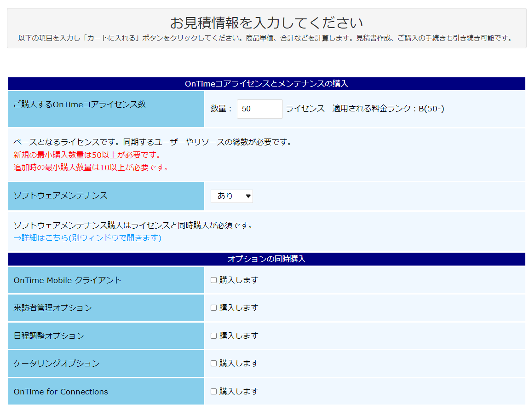Click the 適用される料金ランク：B(50-) text
The width and height of the screenshot is (529, 405).
[388, 109]
